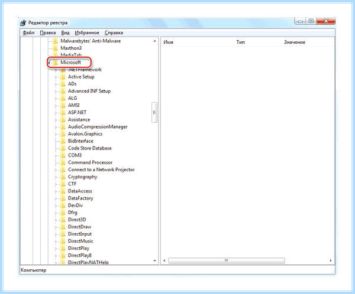Click the ALG folder icon
Screen dimensions: 355x294
tap(63, 98)
